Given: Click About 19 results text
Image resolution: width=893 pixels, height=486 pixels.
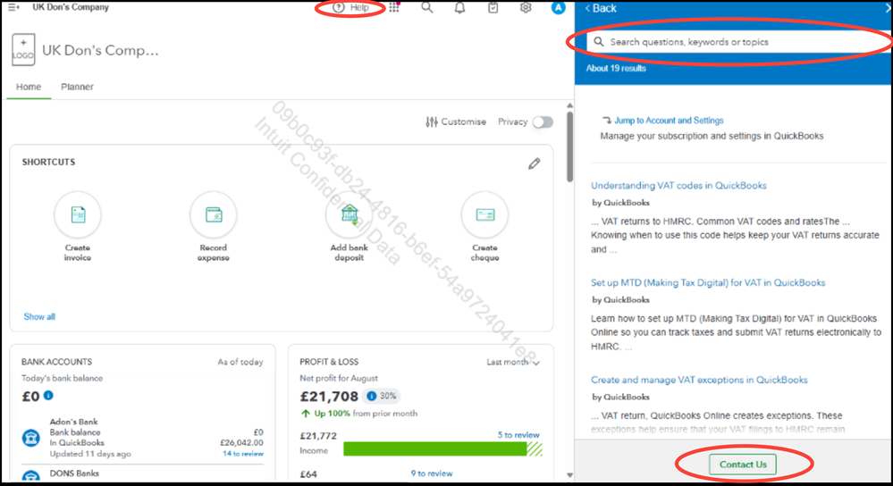Looking at the screenshot, I should [616, 68].
